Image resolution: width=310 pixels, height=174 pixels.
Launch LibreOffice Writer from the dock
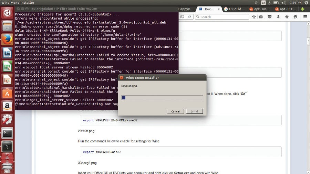7,53
